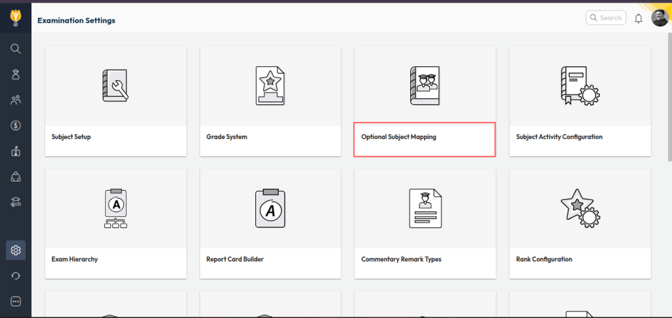Select the settings gear in sidebar
Screen dimensions: 672x318
click(x=16, y=250)
